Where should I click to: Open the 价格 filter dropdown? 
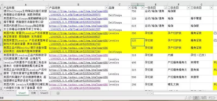143,8
